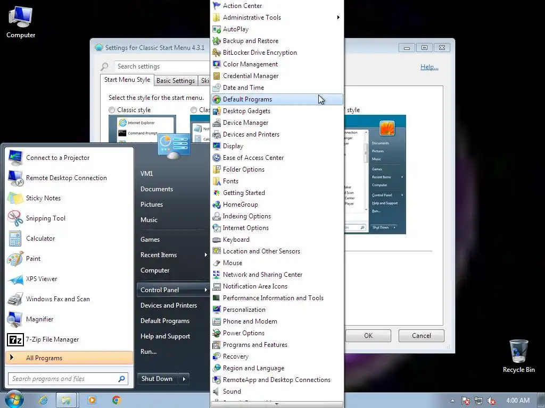The width and height of the screenshot is (545, 408).
Task: Open Desktop Gadgets icon
Action: coord(217,111)
